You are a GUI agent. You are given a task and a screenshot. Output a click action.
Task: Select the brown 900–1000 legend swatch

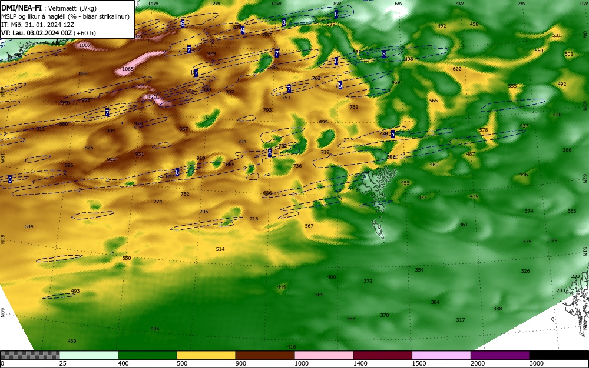(265, 355)
